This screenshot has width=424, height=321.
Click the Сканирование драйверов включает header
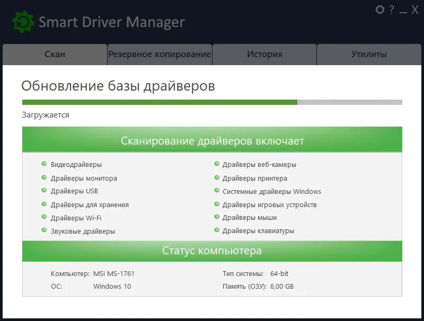pyautogui.click(x=211, y=141)
